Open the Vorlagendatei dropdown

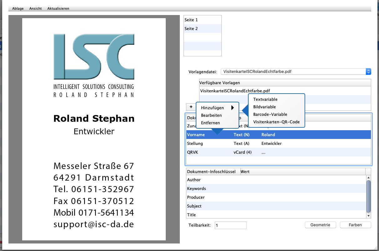click(296, 72)
